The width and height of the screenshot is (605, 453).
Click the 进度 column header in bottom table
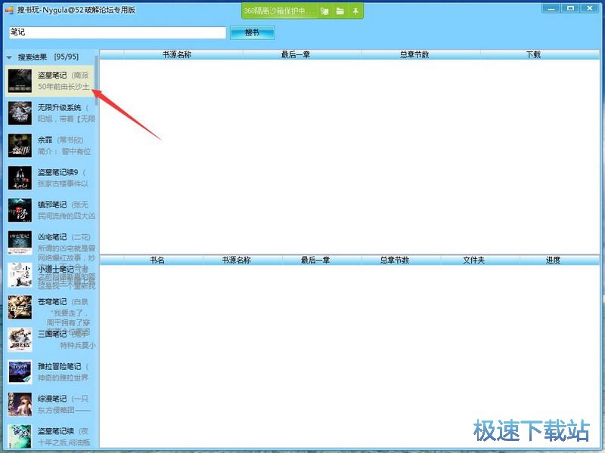tap(553, 260)
